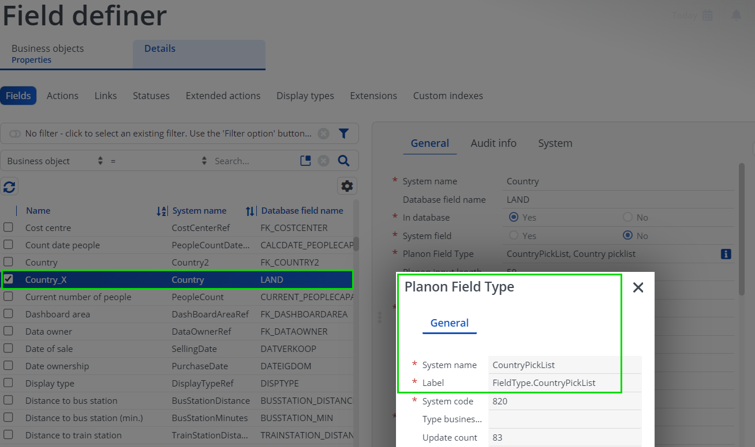The image size is (755, 447).
Task: Click the Database field name column header
Action: pyautogui.click(x=302, y=211)
